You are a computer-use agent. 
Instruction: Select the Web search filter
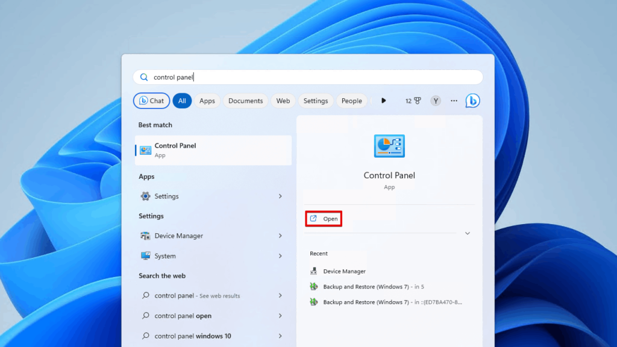point(283,101)
